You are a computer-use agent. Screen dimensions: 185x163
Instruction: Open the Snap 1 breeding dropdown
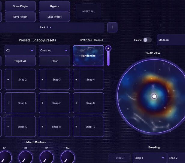point(150,158)
